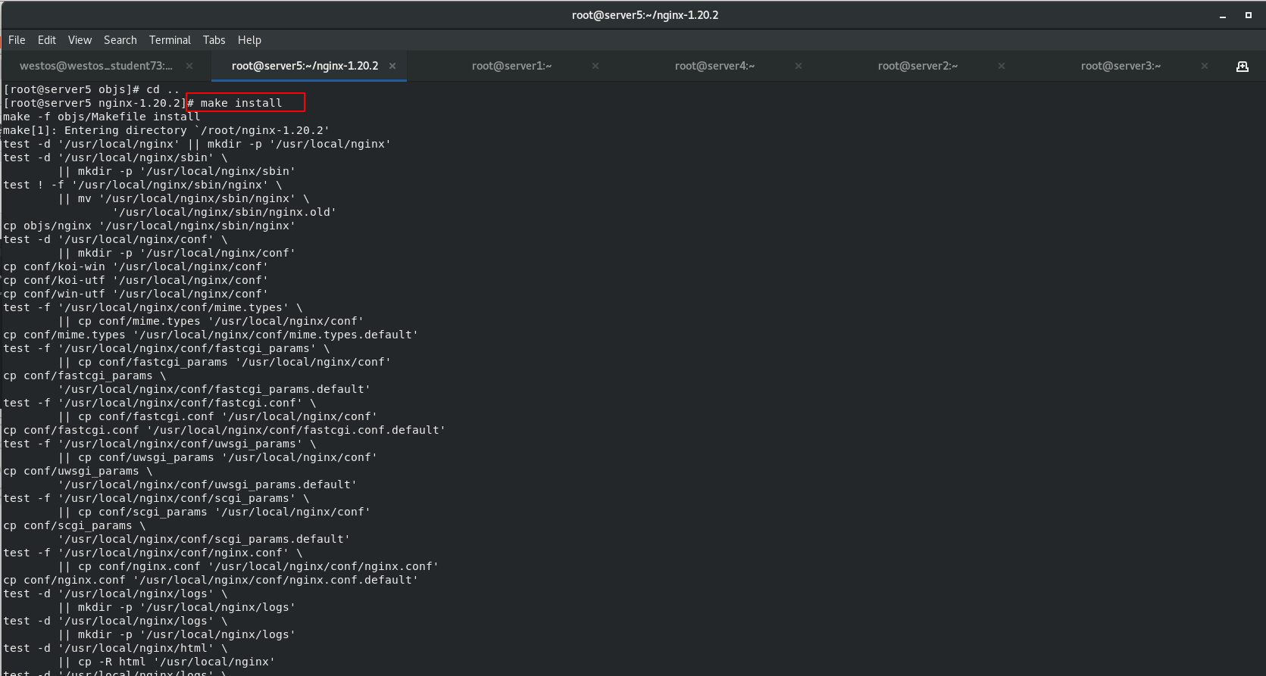Click the 'Entering directory' output line
The height and width of the screenshot is (676, 1266).
(166, 130)
